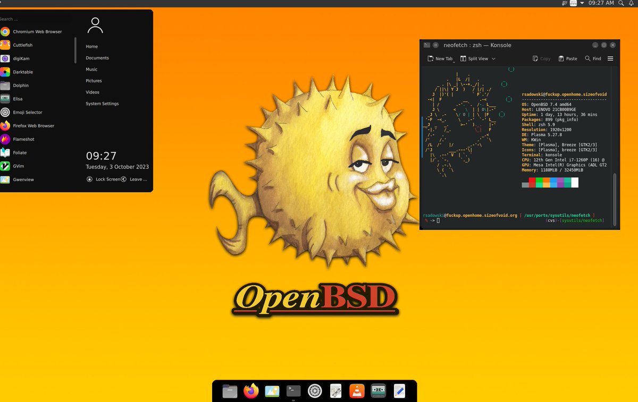This screenshot has width=638, height=402.
Task: Click the launcher Search field
Action: (37, 19)
